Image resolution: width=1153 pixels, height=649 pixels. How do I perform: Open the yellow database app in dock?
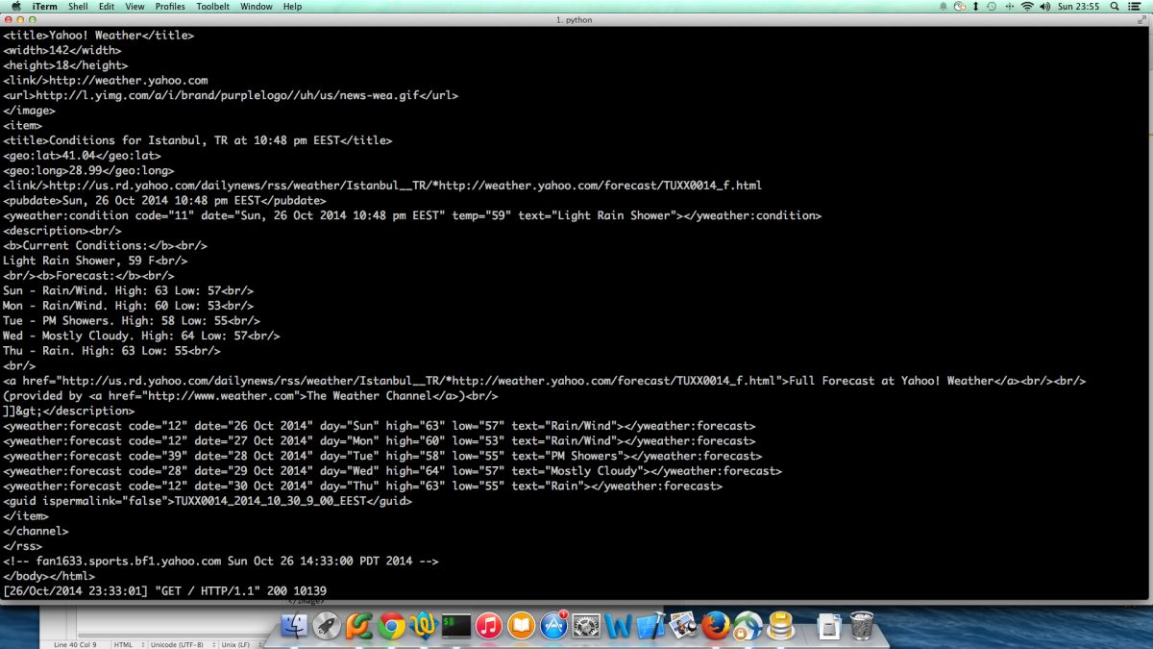[x=780, y=626]
